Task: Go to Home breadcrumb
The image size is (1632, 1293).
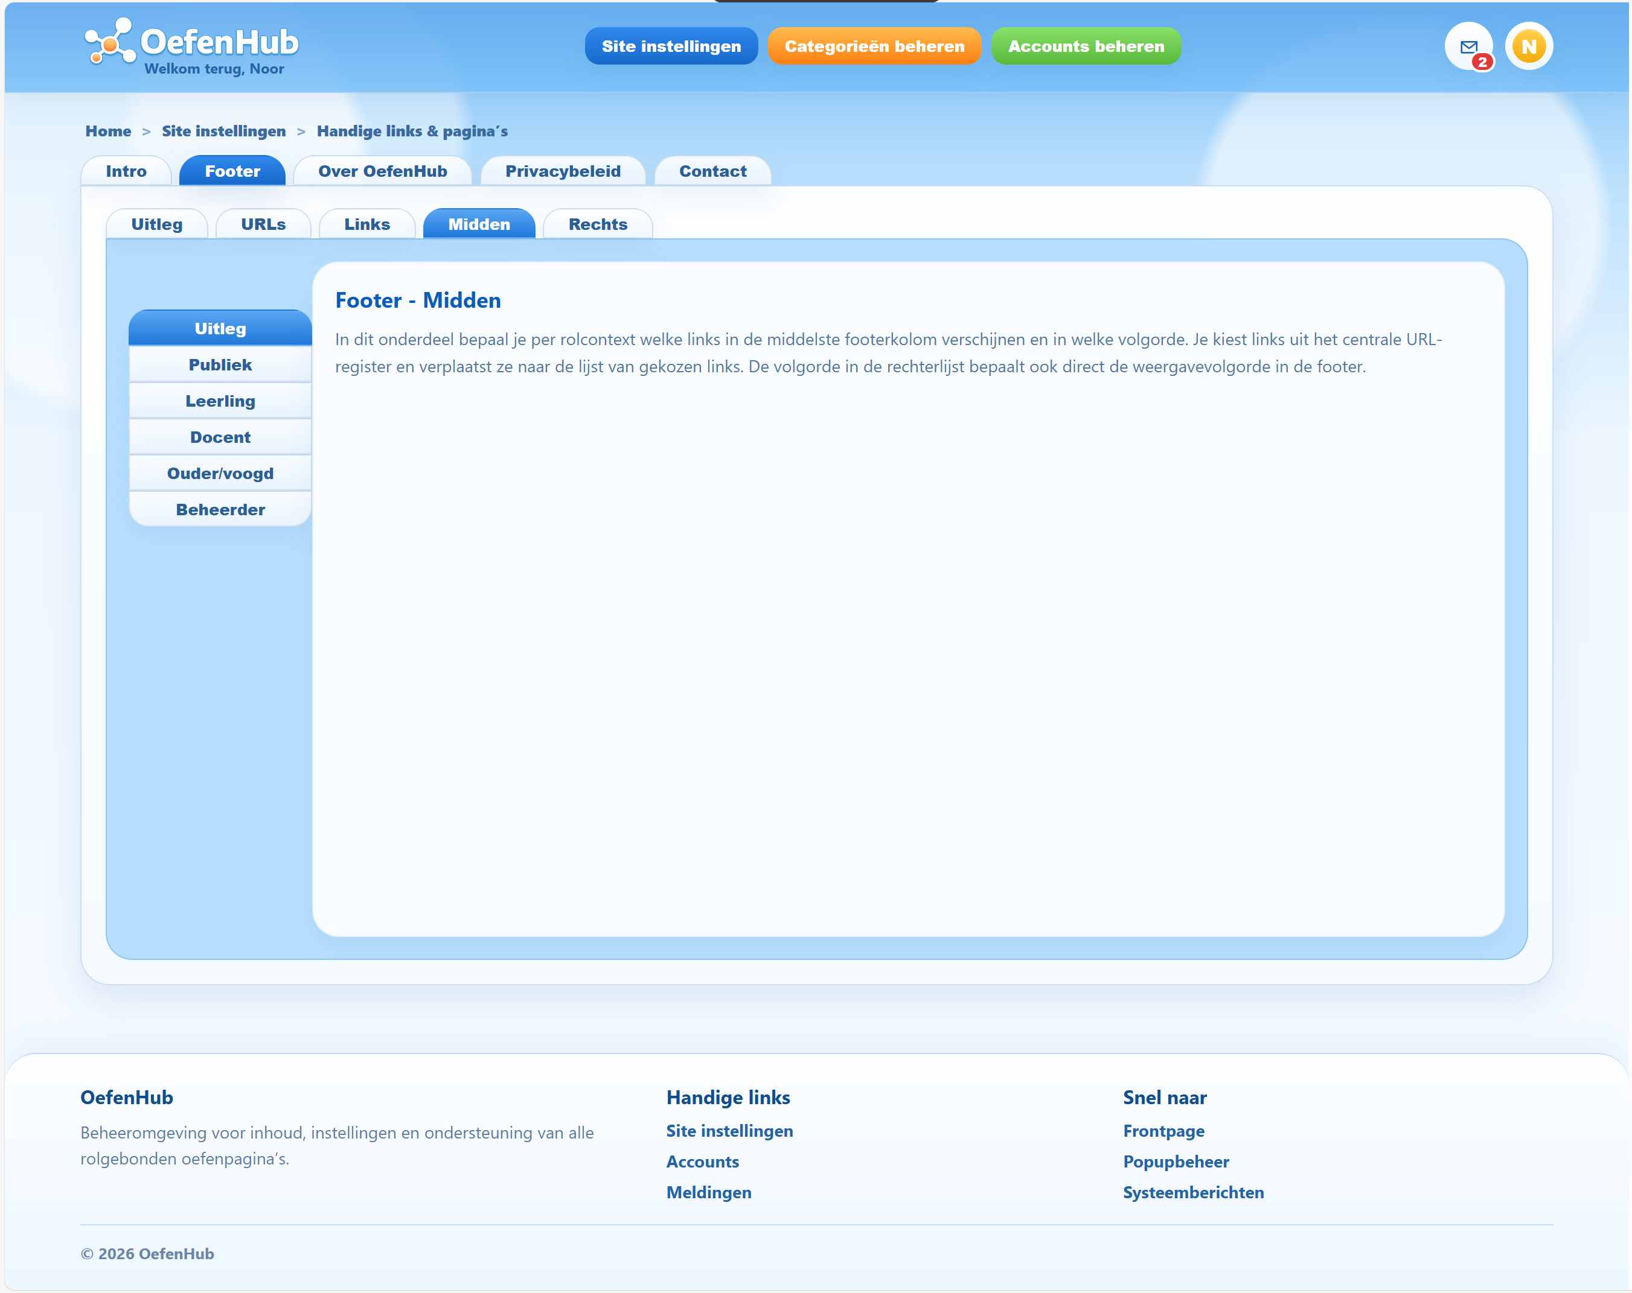Action: coord(108,131)
